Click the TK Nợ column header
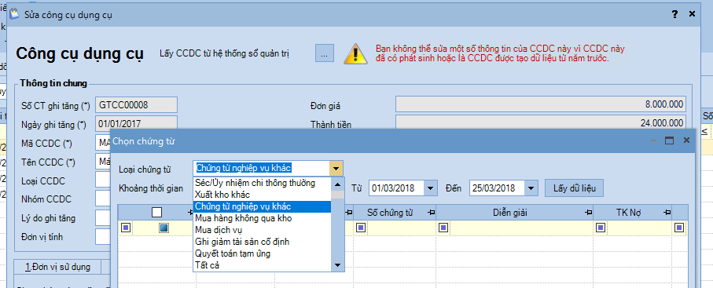 tap(633, 212)
